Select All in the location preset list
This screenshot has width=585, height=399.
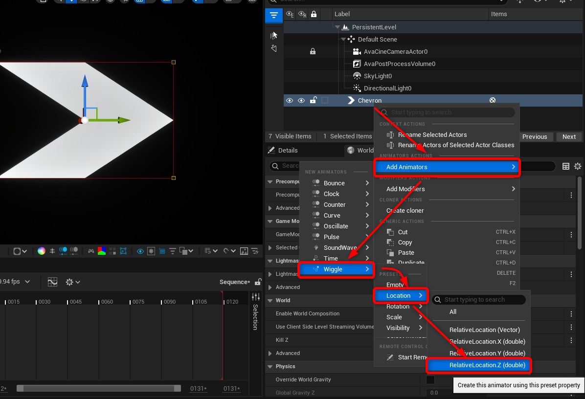[x=452, y=312]
